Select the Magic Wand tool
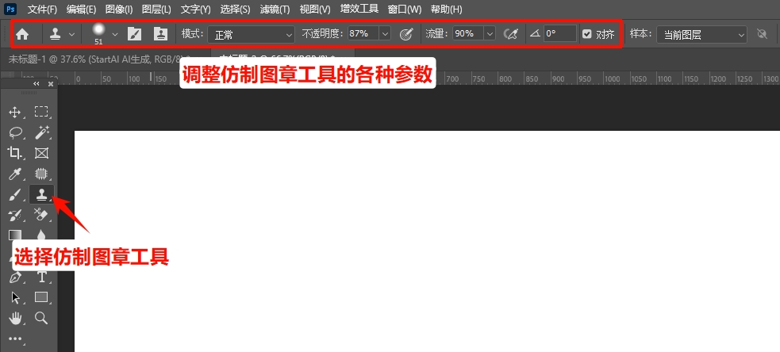Image resolution: width=780 pixels, height=352 pixels. [41, 132]
